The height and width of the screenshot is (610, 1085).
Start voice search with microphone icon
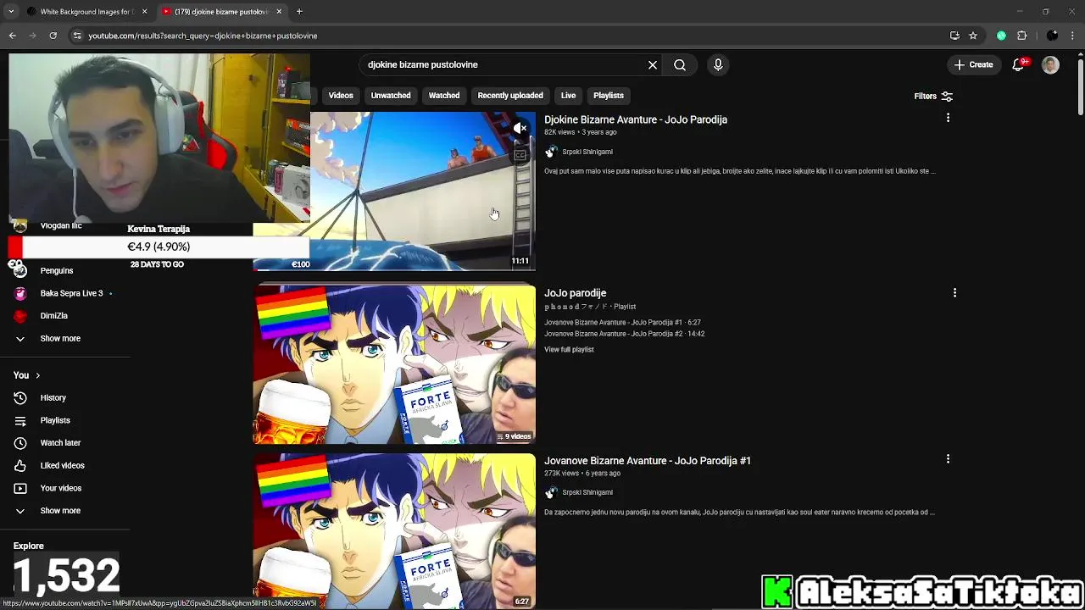pyautogui.click(x=718, y=64)
